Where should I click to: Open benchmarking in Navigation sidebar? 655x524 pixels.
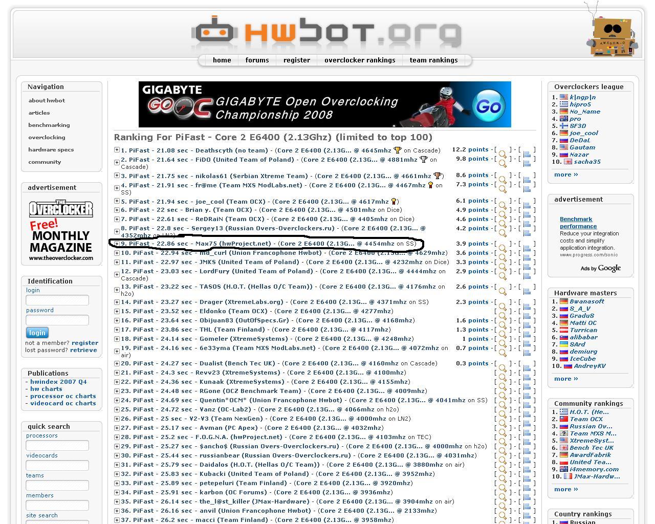click(x=49, y=125)
